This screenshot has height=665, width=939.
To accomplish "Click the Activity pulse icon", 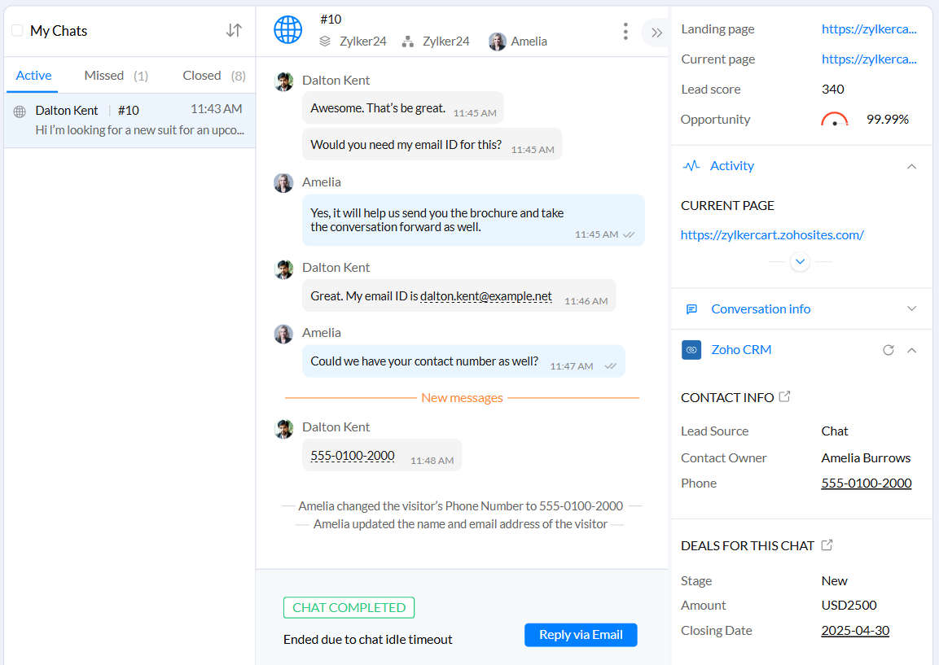I will tap(691, 165).
